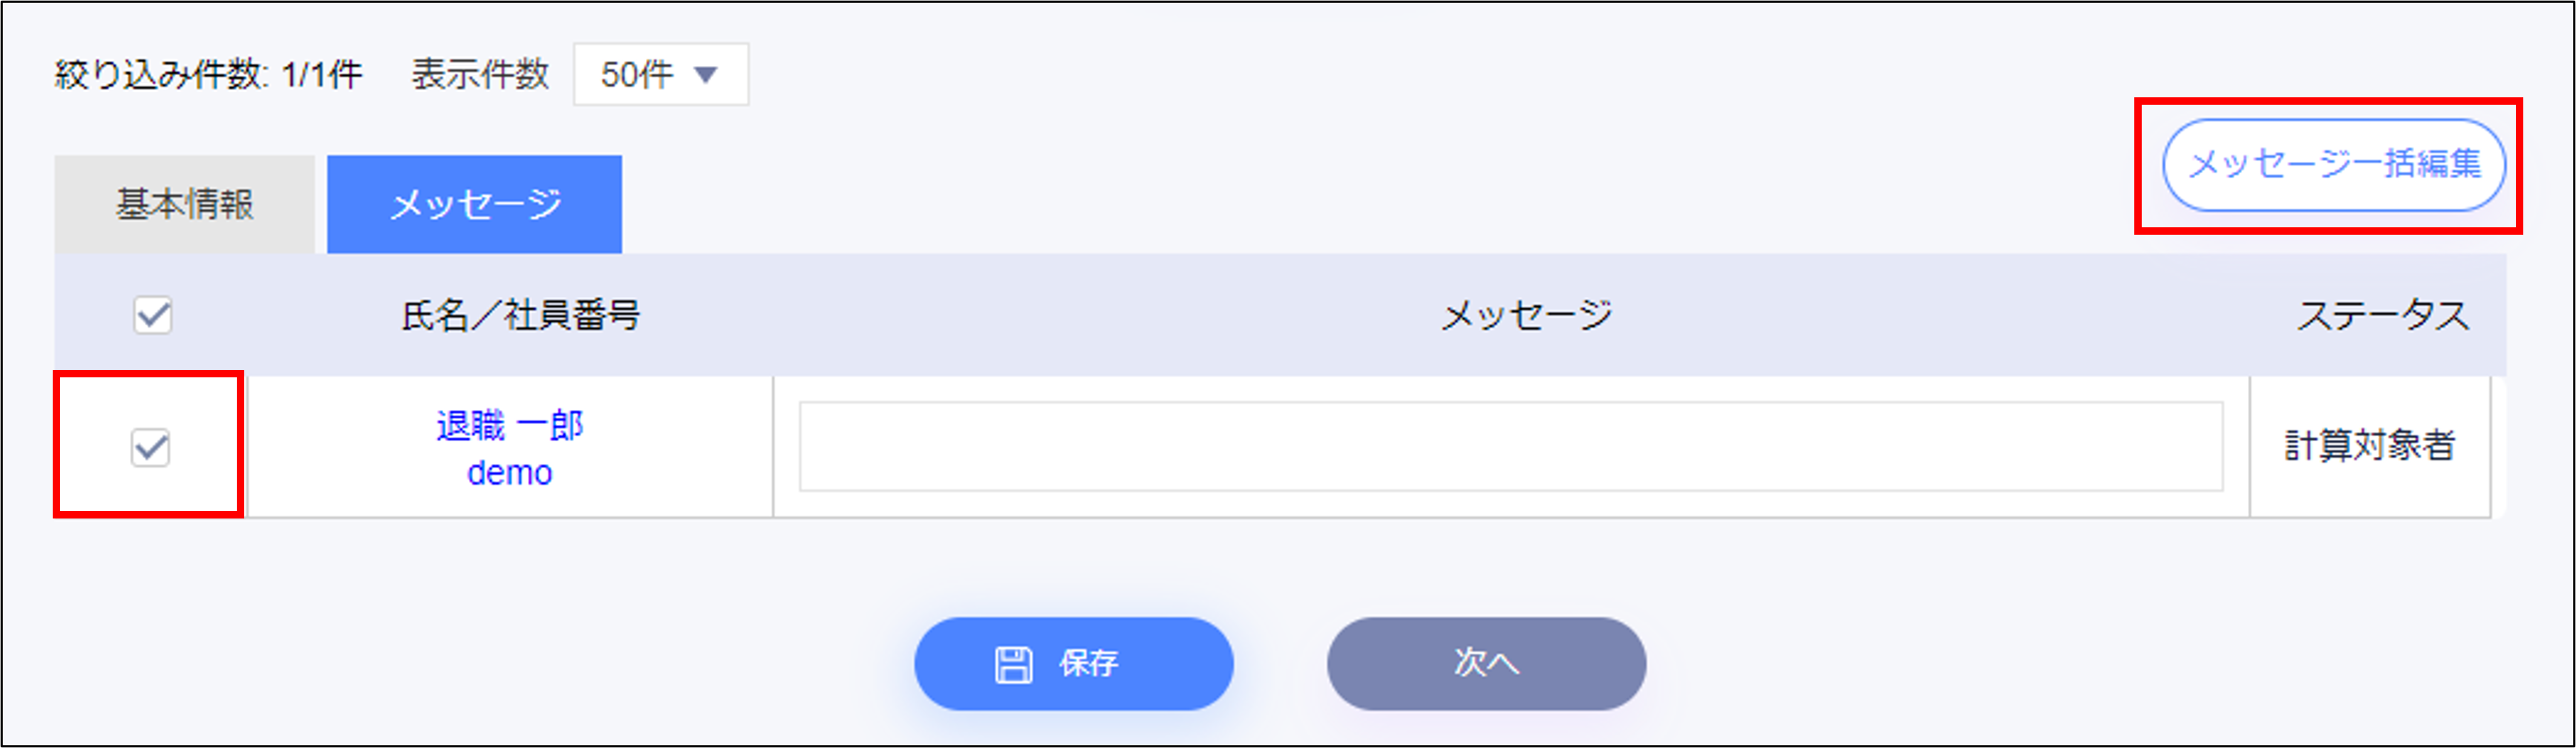Click the 氏名/社員番号 column header
Image resolution: width=2576 pixels, height=748 pixels.
520,316
